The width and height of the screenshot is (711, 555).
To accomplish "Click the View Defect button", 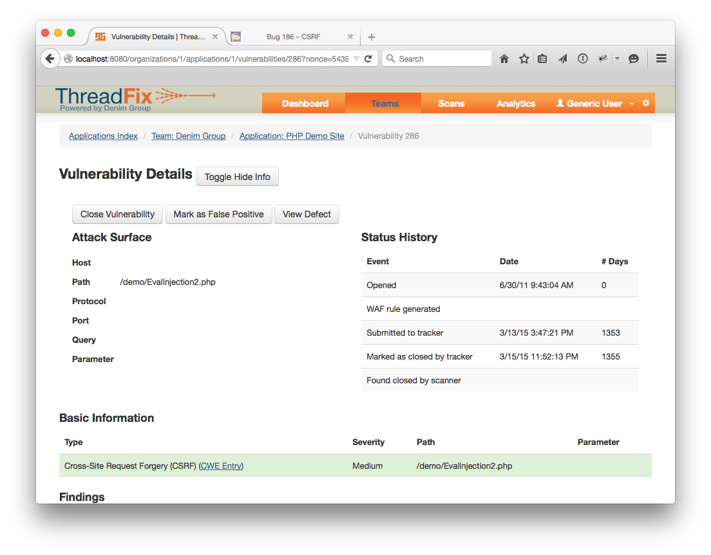I will coord(307,214).
